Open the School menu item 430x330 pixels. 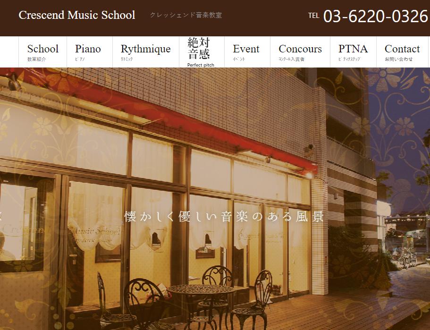43,52
